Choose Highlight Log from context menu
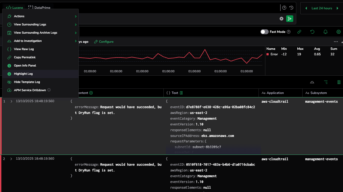This screenshot has width=343, height=192. point(23,74)
